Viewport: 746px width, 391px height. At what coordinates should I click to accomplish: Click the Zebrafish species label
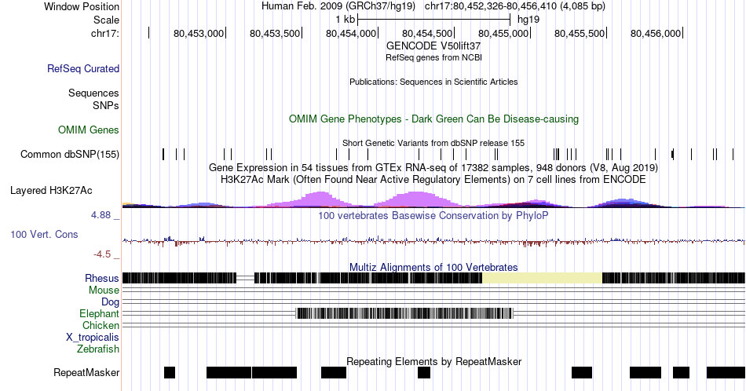click(97, 349)
